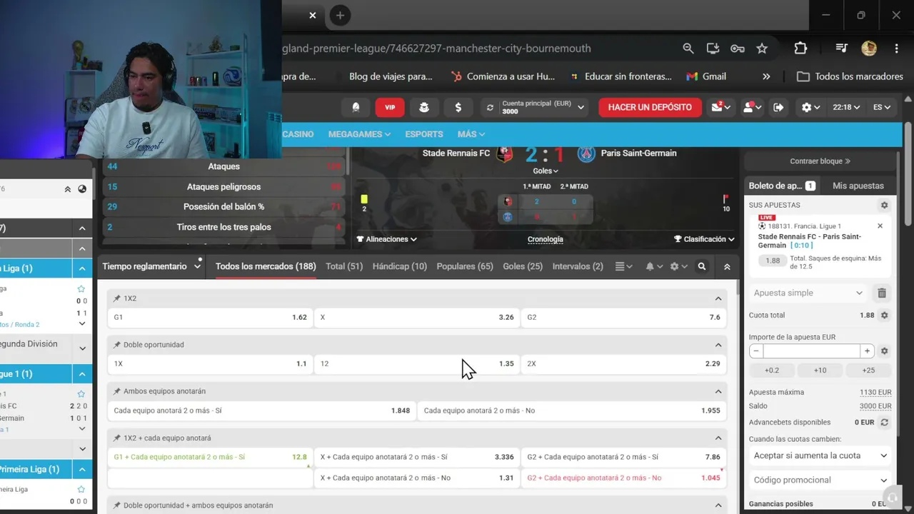Open the media controls icon in Chrome toolbar
Viewport: 914px width, 514px height.
coord(842,49)
